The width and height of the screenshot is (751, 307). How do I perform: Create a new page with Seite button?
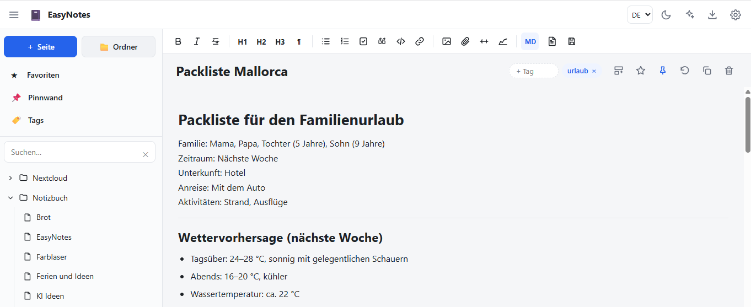point(40,47)
